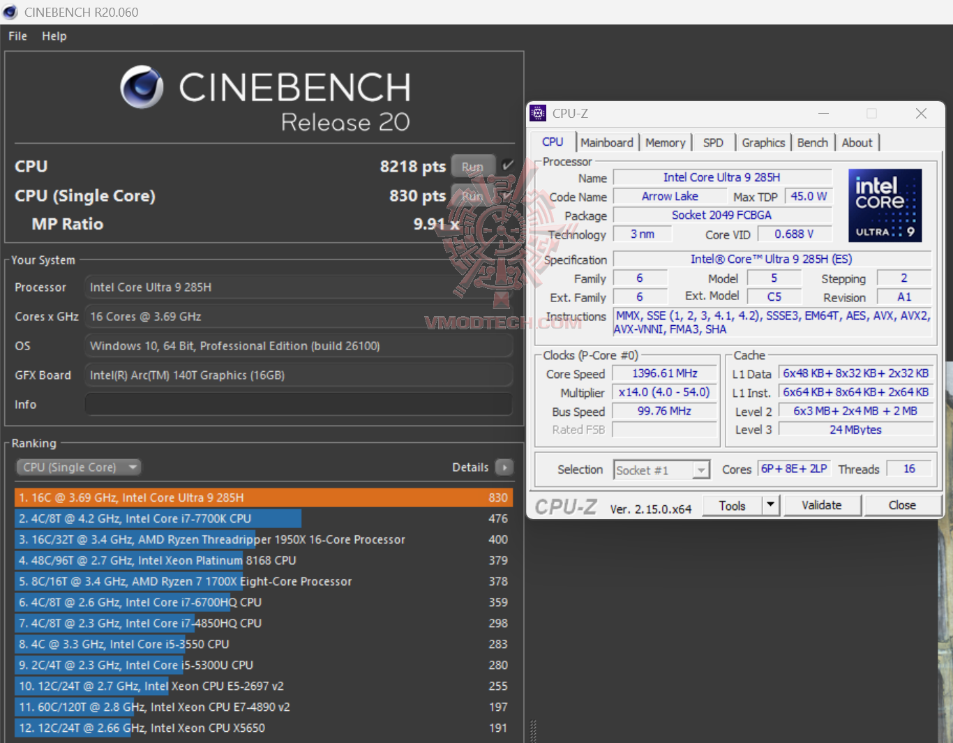Select the Xeon X5650 ranking row
The height and width of the screenshot is (743, 953).
(264, 728)
